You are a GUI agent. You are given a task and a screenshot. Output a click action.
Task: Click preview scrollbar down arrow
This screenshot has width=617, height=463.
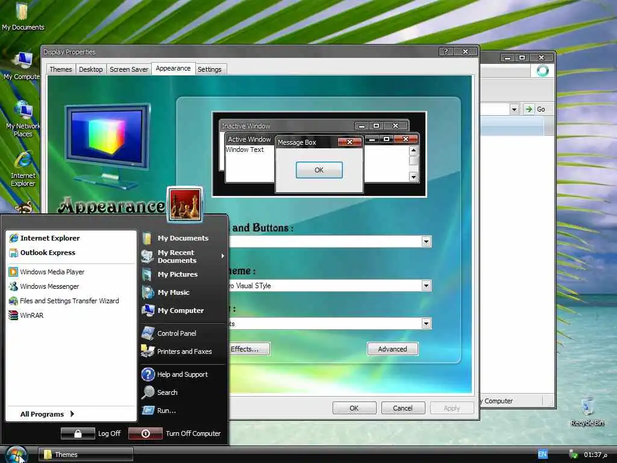(x=413, y=177)
